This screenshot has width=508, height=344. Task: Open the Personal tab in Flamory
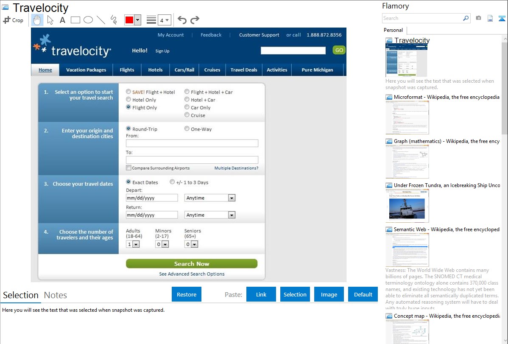(x=394, y=30)
